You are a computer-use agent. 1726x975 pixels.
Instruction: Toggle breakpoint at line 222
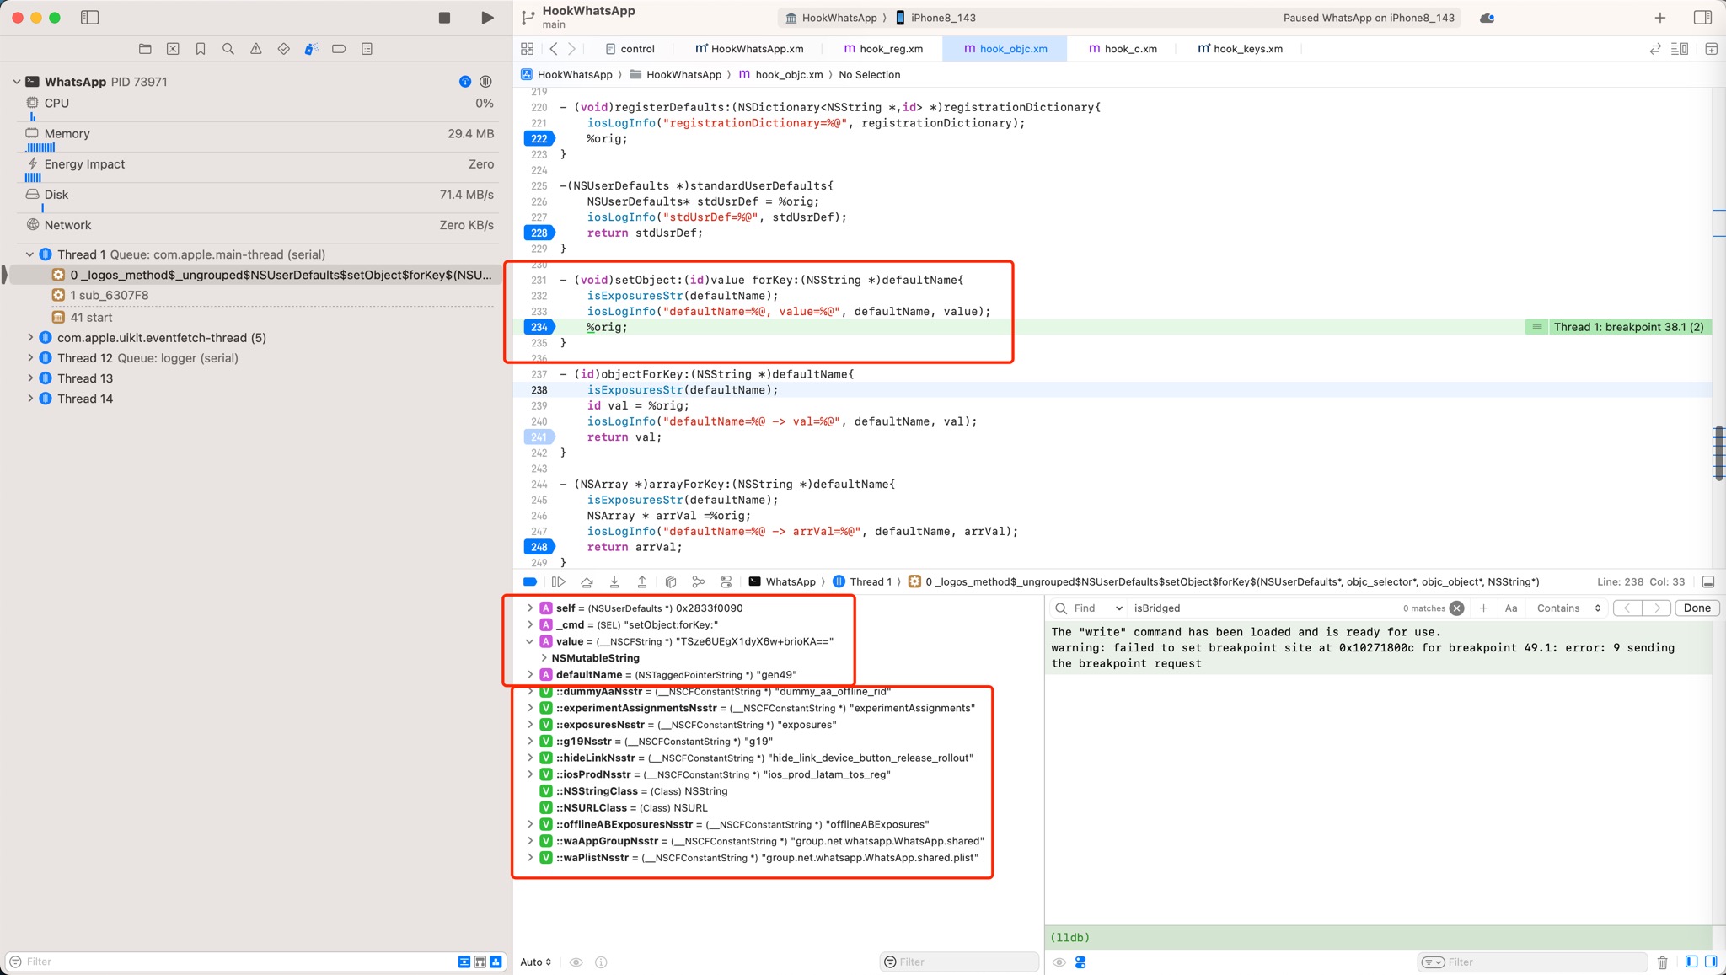539,139
